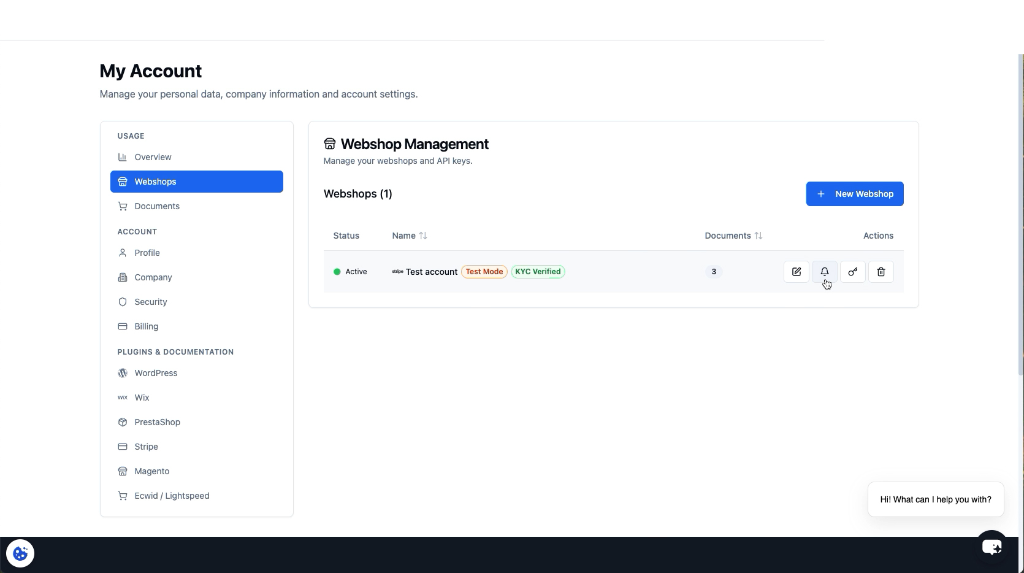Viewport: 1024px width, 573px height.
Task: Click the Active status indicator
Action: 350,272
